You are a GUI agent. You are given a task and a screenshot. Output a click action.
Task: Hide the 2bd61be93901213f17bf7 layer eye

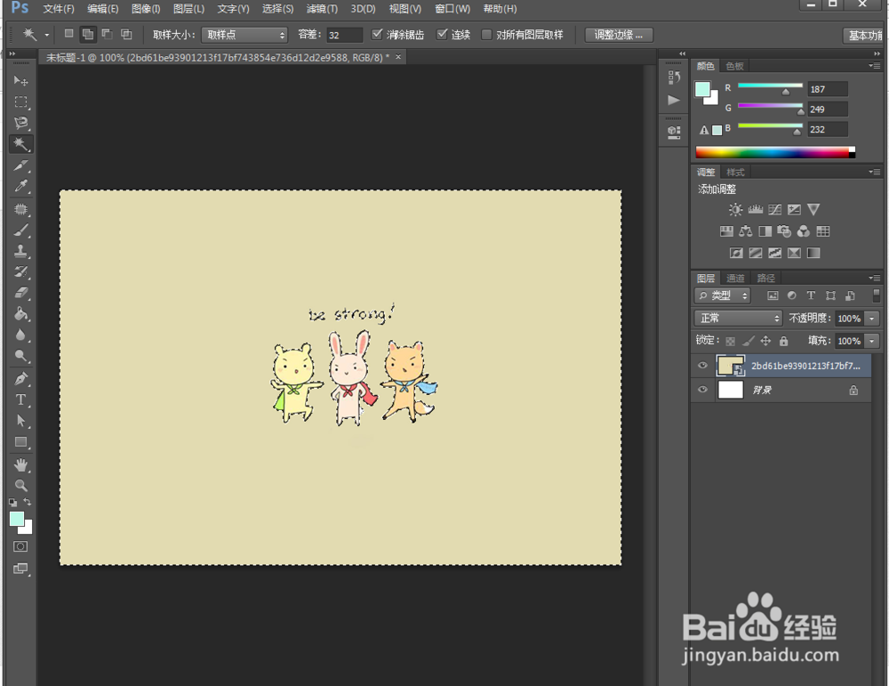702,366
